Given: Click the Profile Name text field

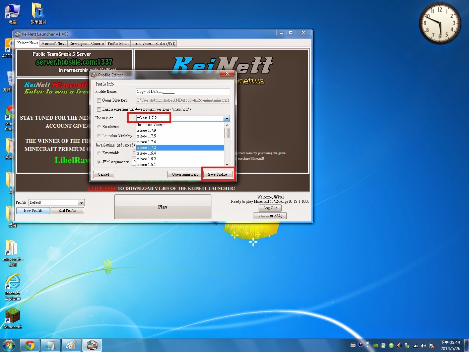Looking at the screenshot, I should coord(183,92).
